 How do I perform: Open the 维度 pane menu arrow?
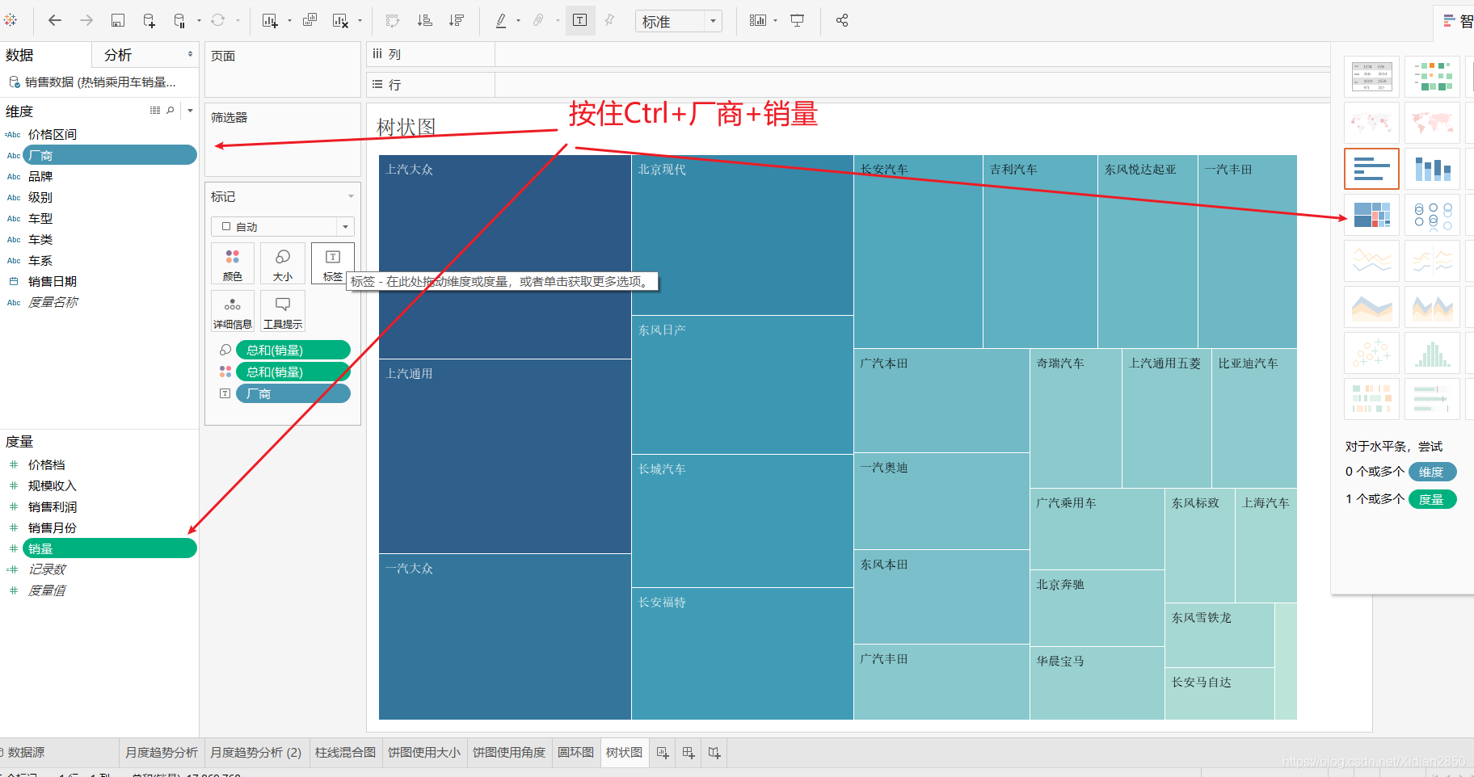coord(190,111)
